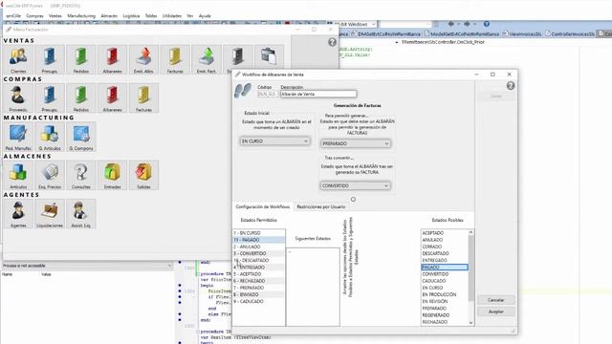The image size is (612, 344).
Task: Open Almacén menu
Action: pos(109,16)
